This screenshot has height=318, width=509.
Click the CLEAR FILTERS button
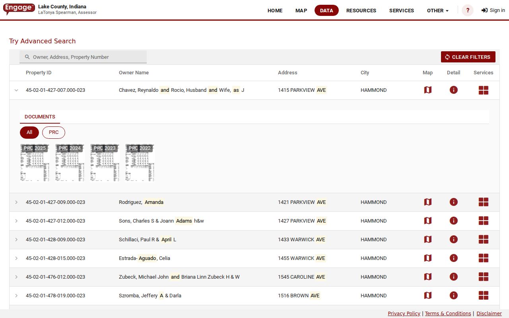pyautogui.click(x=468, y=57)
